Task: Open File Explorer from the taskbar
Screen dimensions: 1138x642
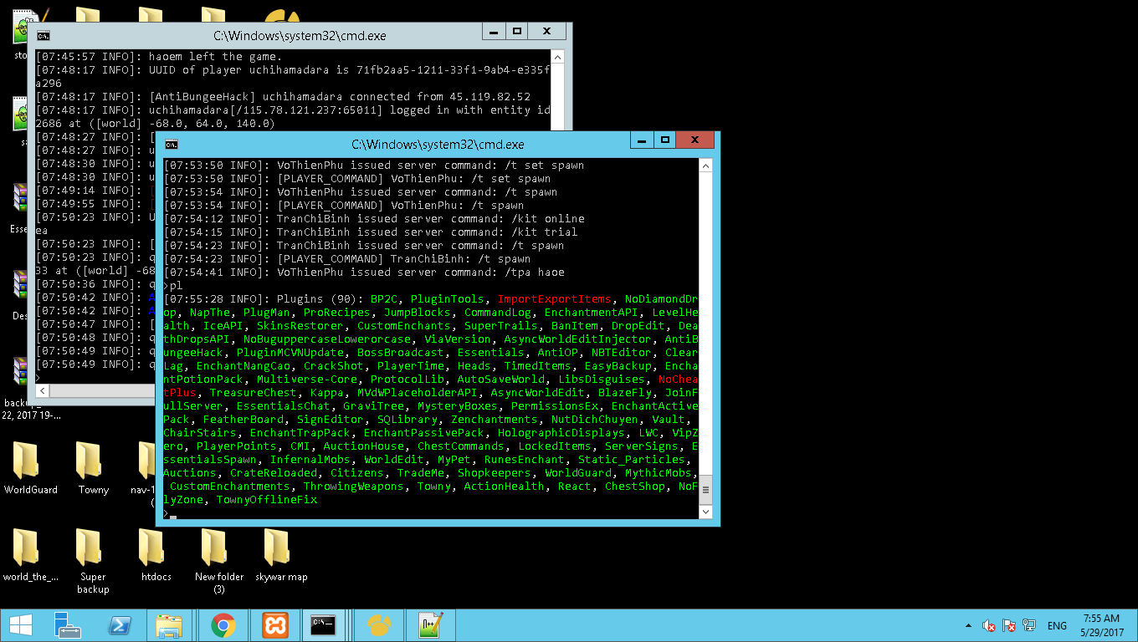Action: click(x=170, y=624)
